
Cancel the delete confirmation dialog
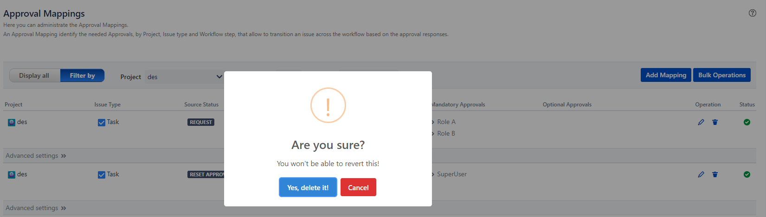(358, 187)
